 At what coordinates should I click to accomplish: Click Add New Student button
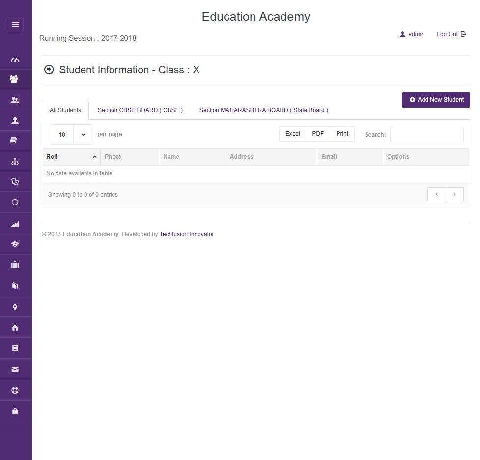(436, 100)
